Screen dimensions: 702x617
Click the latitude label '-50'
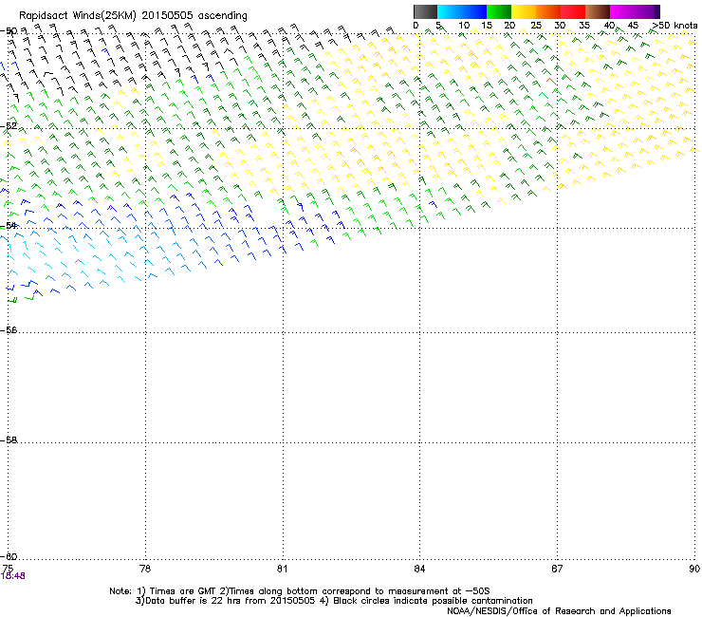tap(9, 31)
